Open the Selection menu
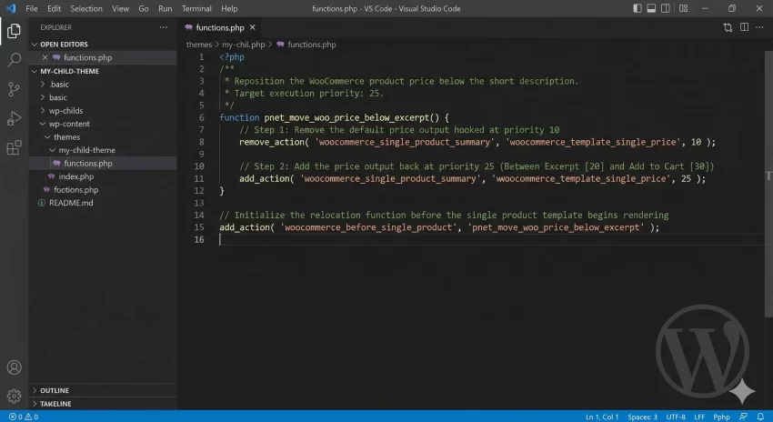The image size is (773, 422). [x=86, y=8]
